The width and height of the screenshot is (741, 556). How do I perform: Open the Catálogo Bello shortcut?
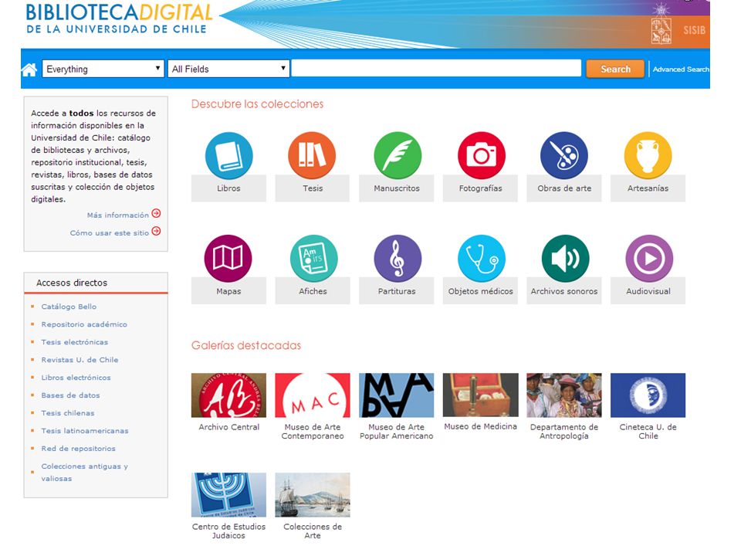69,307
